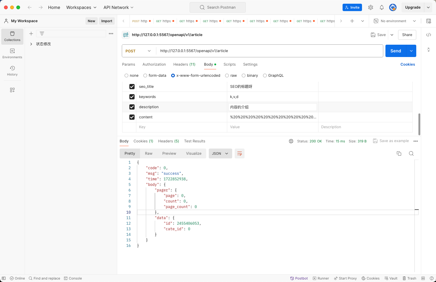This screenshot has height=282, width=436.
Task: Open the Upgrade dropdown arrow
Action: (428, 7)
